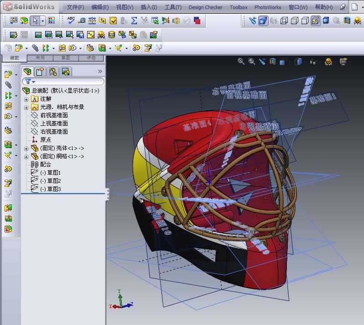
Task: Click the New document page icon
Action: click(354, 7)
